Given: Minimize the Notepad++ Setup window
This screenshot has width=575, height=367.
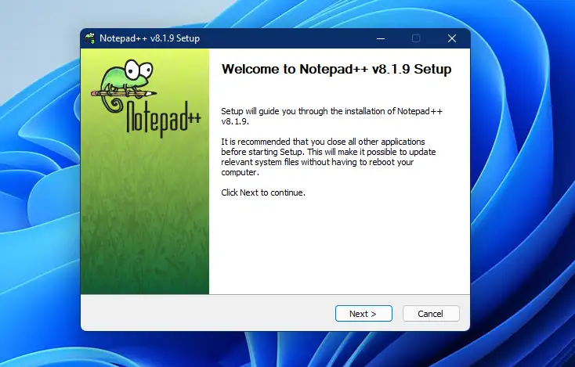Looking at the screenshot, I should (x=381, y=38).
